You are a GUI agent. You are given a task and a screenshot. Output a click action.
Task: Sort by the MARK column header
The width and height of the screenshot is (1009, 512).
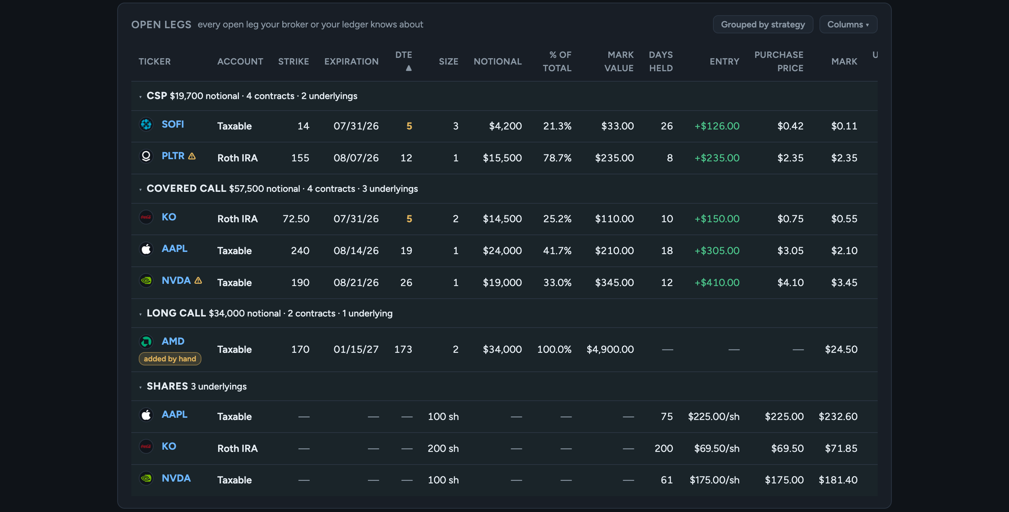coord(844,62)
